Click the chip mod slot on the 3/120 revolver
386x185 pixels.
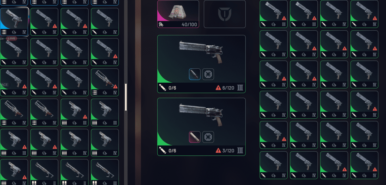208,137
